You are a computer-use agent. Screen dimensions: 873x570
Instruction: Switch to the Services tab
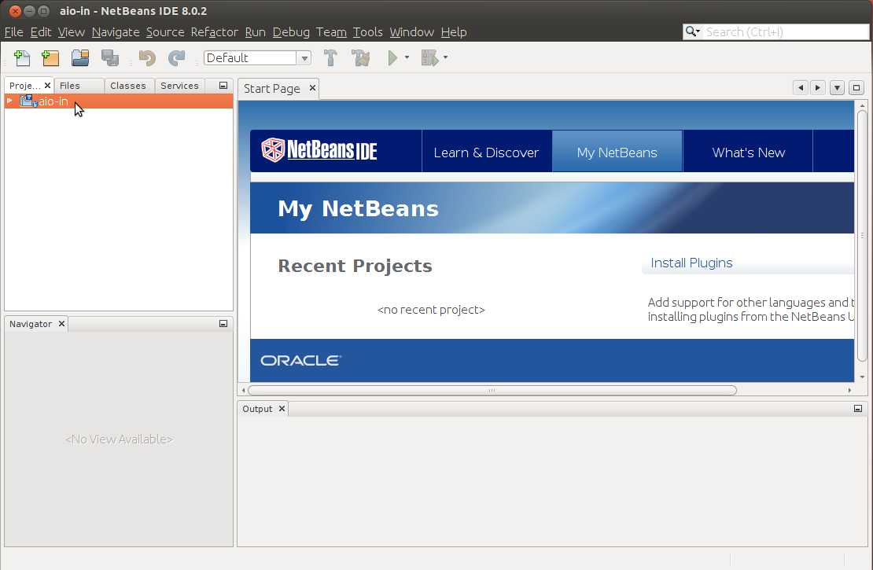179,85
